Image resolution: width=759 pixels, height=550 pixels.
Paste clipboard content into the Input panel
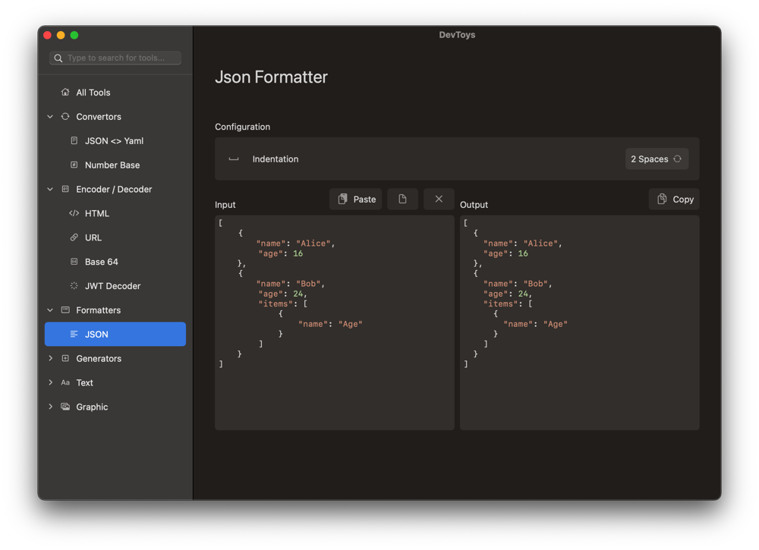355,199
